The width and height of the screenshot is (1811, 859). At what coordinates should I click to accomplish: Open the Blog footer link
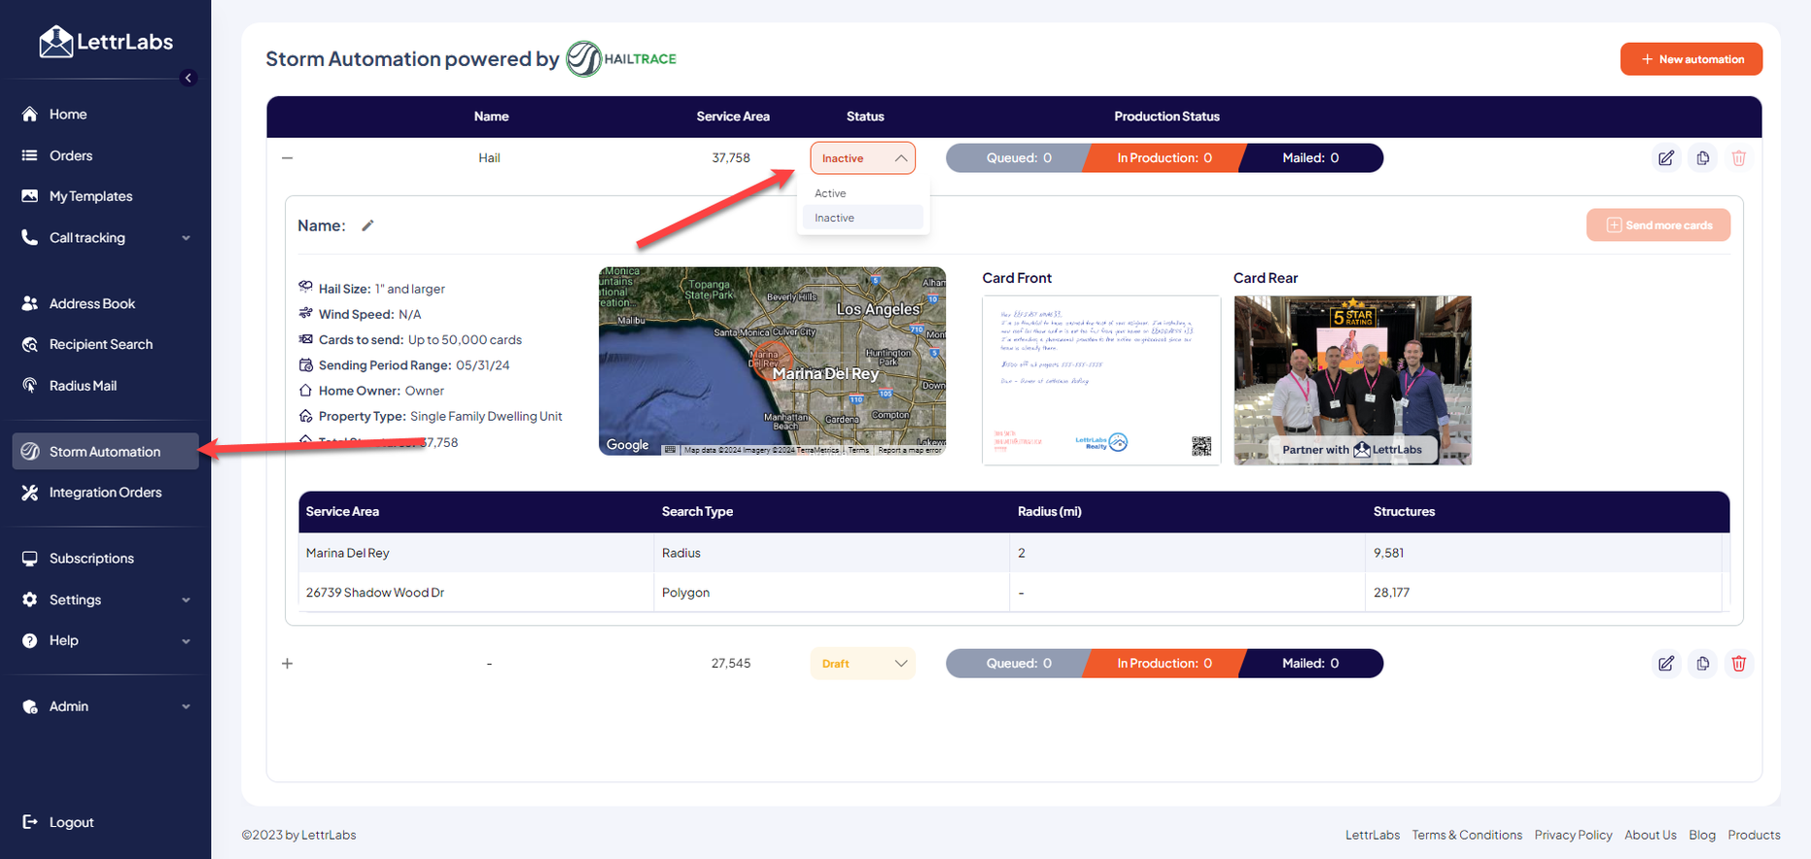tap(1702, 835)
